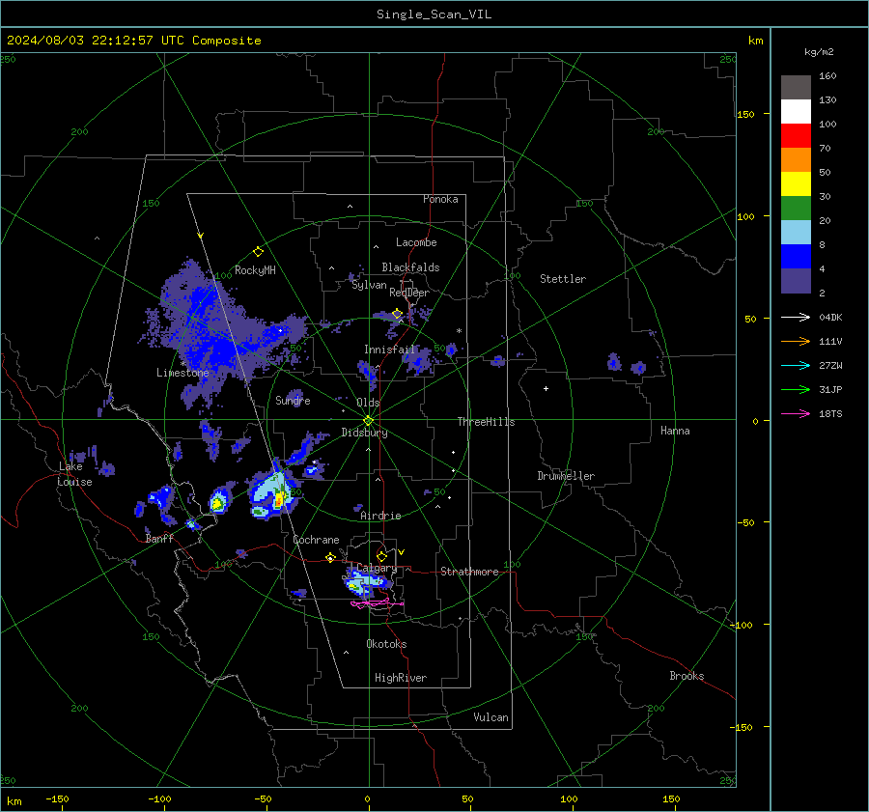Image resolution: width=869 pixels, height=812 pixels.
Task: Click the storm cell covering south Calgary
Action: (368, 581)
